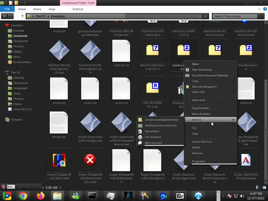This screenshot has width=268, height=201.
Task: Open the Extract ribbon tab
Action: point(78,9)
